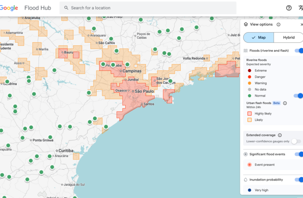
Task: Click the View options layers icon
Action: 246,24
